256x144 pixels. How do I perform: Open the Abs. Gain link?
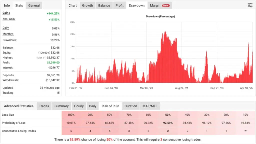(x=9, y=19)
